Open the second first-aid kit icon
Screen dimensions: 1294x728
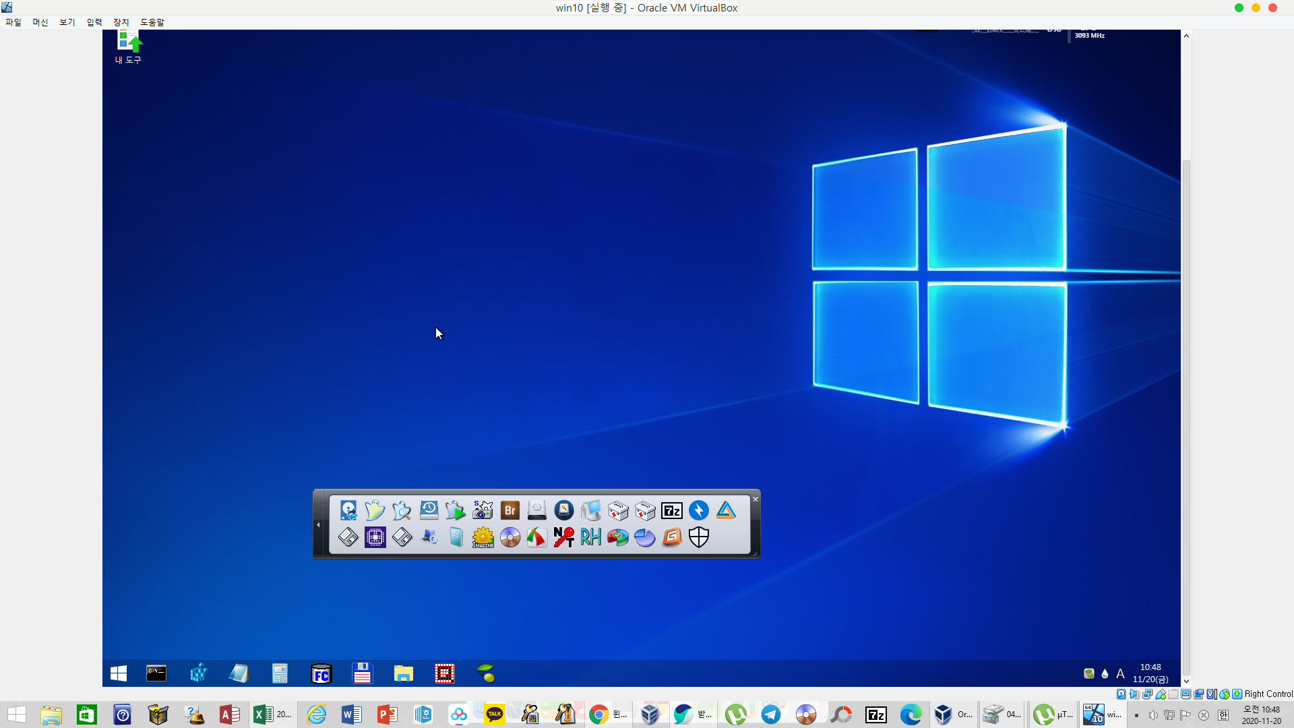tap(645, 510)
